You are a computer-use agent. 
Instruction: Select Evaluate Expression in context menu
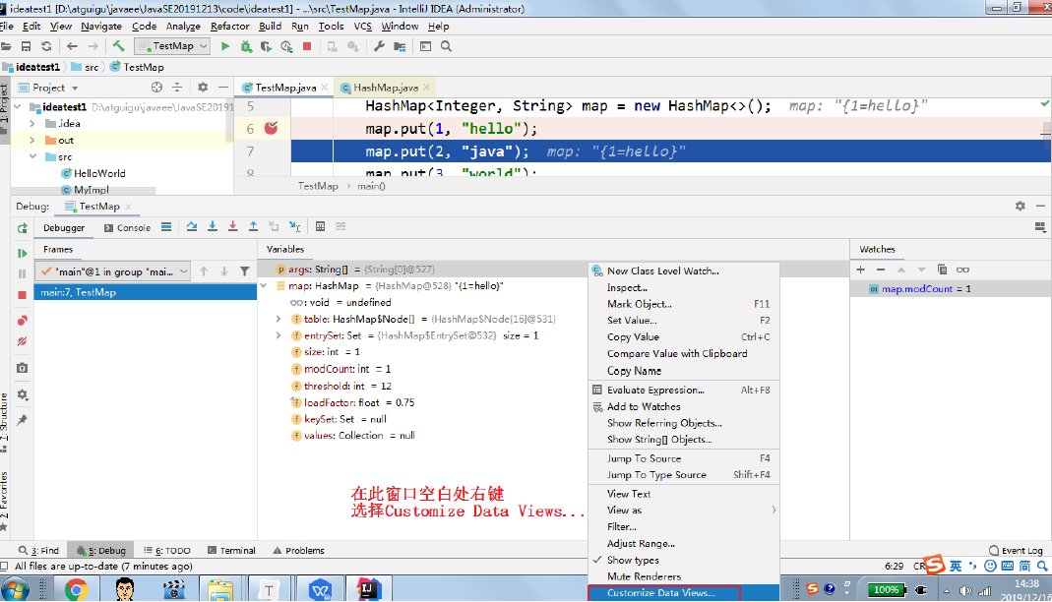pos(655,391)
